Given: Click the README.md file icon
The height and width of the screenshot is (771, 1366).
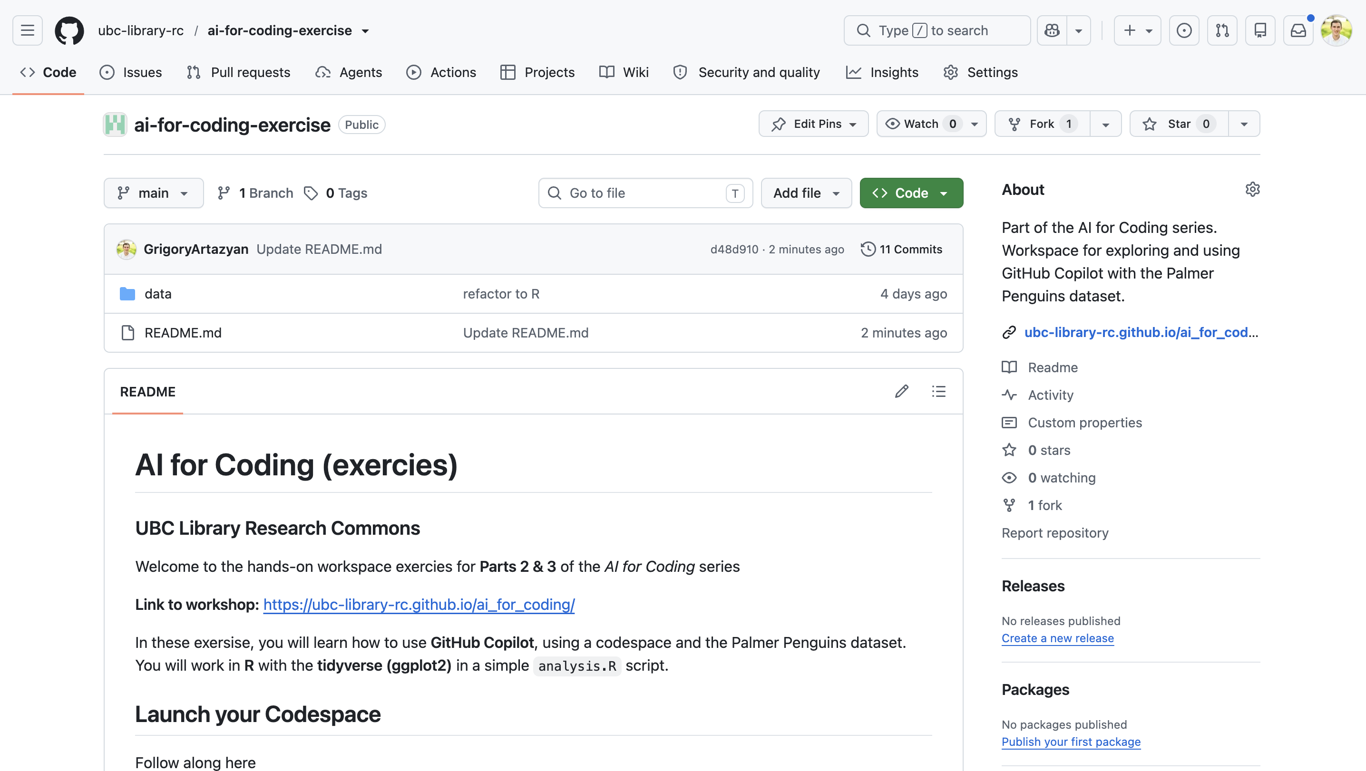Looking at the screenshot, I should pos(127,332).
